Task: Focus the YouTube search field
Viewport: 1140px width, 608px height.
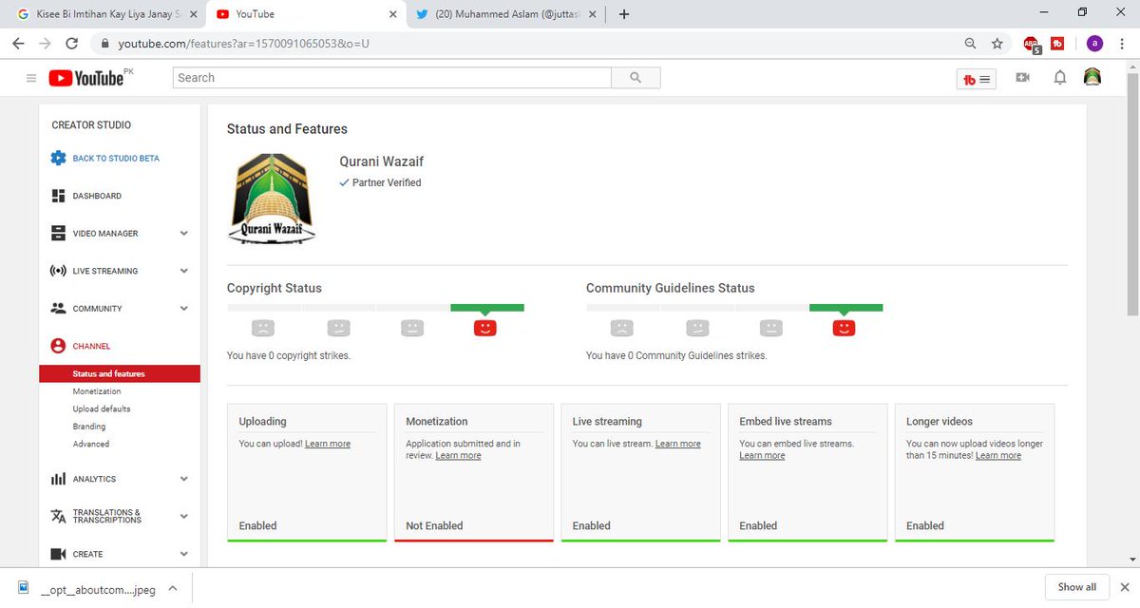Action: (x=391, y=78)
